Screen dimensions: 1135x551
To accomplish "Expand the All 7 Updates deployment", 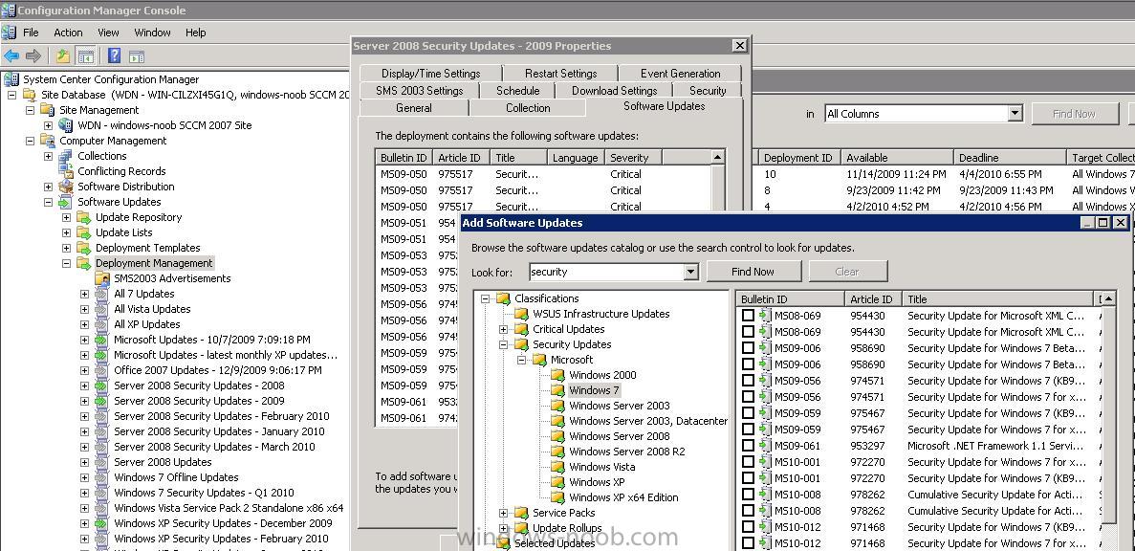I will pyautogui.click(x=84, y=294).
